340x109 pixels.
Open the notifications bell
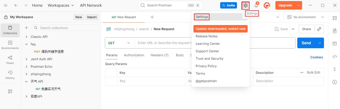coord(256,6)
